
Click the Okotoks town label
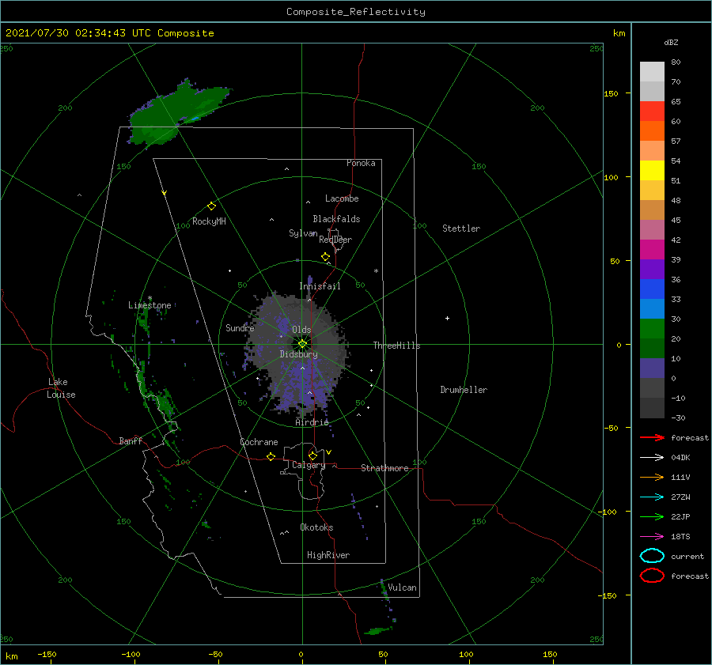[316, 527]
